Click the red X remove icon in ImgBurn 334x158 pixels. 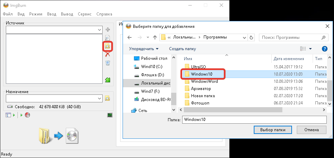click(x=108, y=54)
